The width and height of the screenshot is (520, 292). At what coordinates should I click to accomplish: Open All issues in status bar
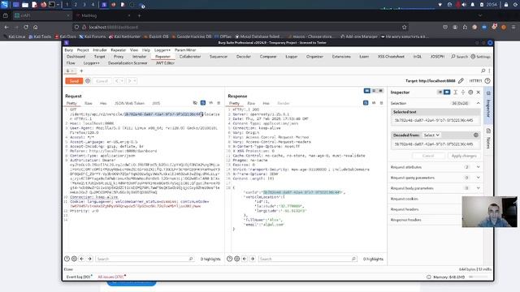pos(111,277)
